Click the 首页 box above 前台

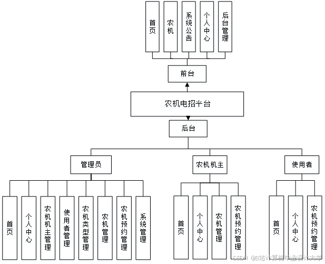[152, 26]
